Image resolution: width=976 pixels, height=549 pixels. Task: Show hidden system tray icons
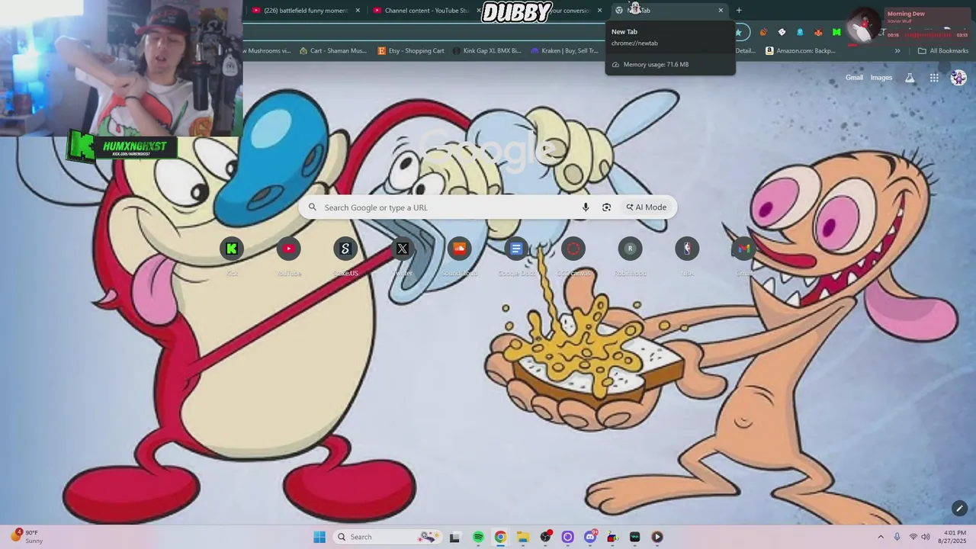(x=881, y=537)
